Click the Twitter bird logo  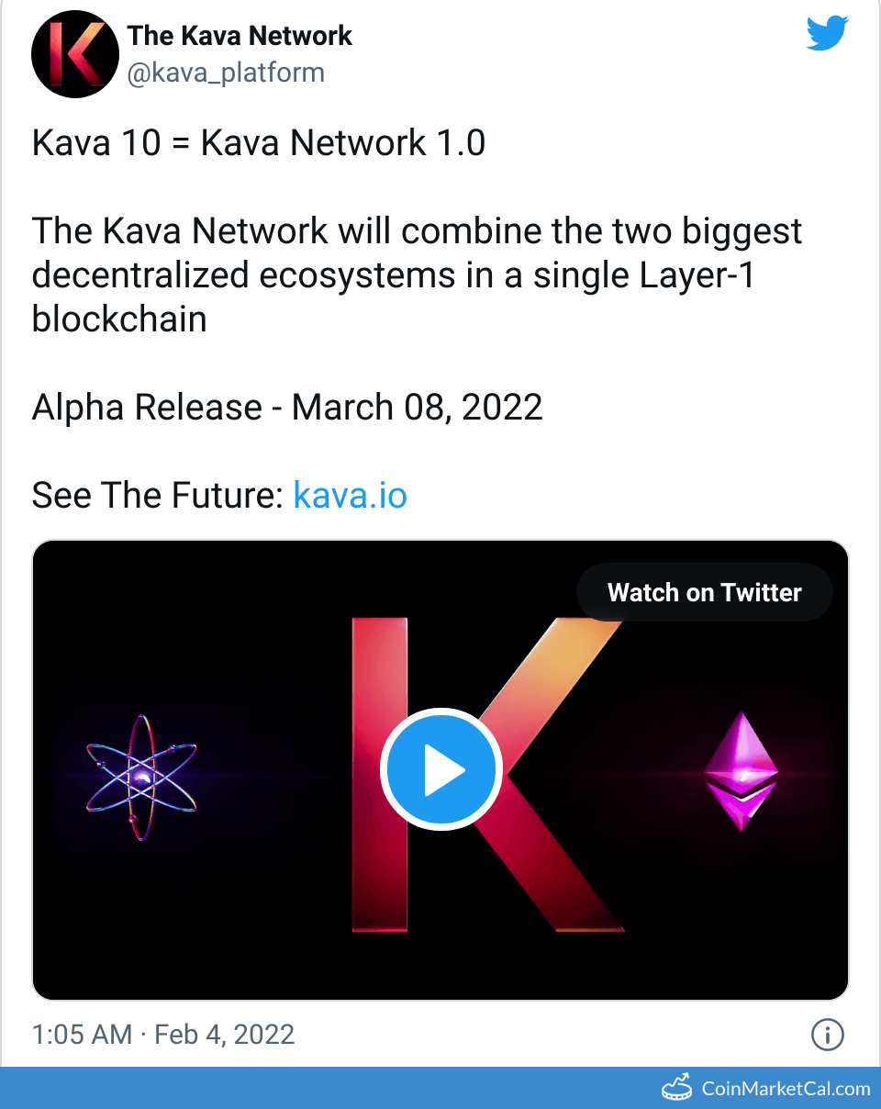coord(828,35)
